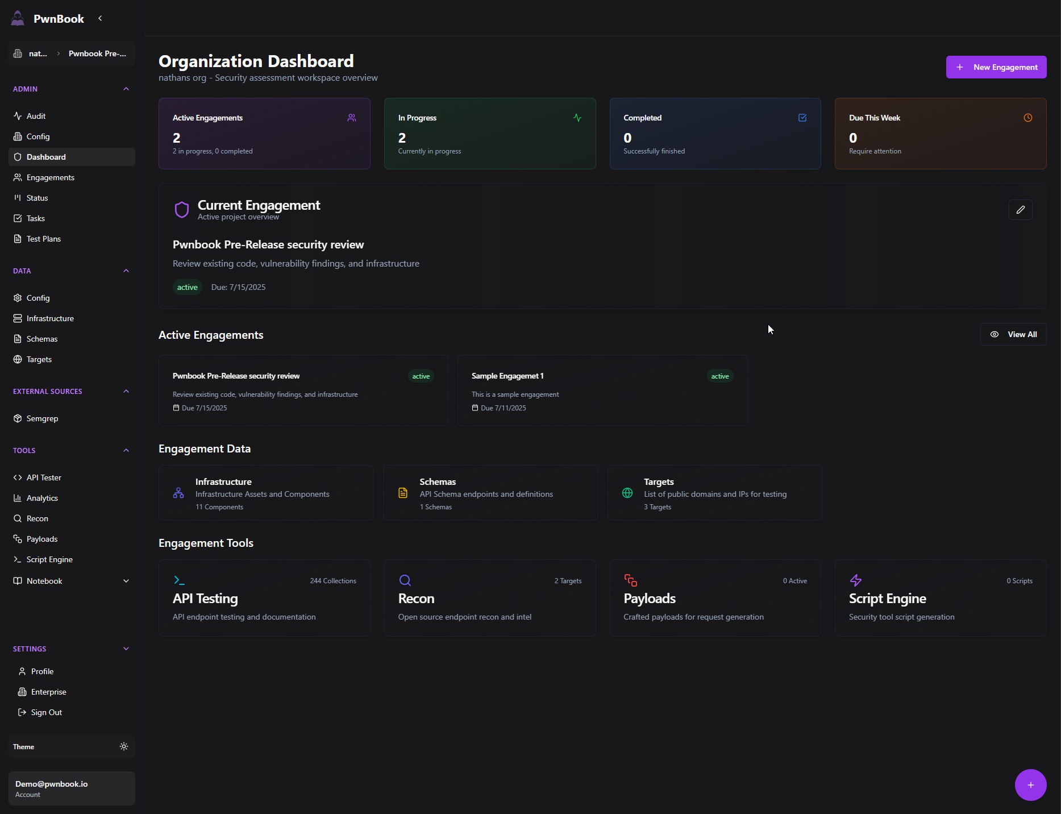Open the Demo@pwnbook.io account panel
Viewport: 1061px width, 814px height.
click(x=72, y=788)
